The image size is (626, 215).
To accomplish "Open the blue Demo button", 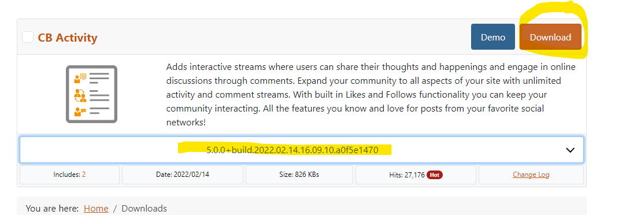I will click(x=492, y=37).
